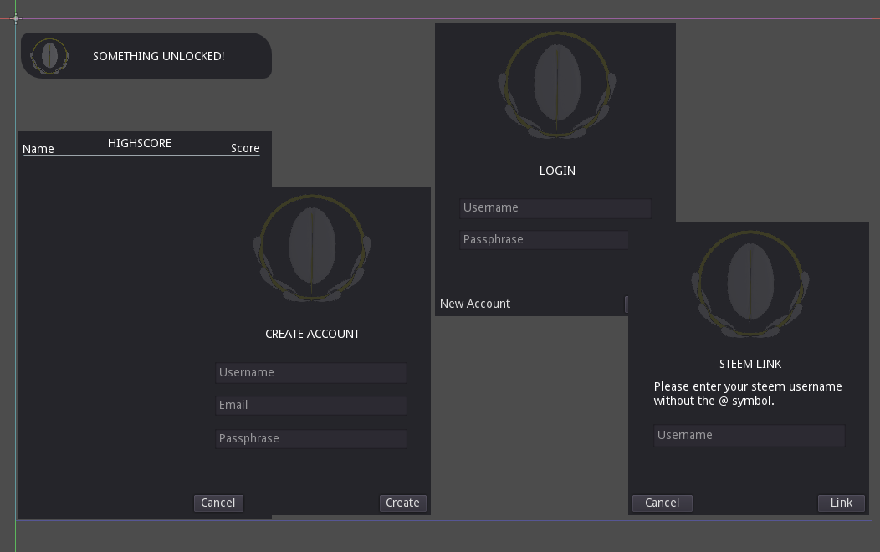Select the Name column header in Highscore
Screen dimensions: 880x552
click(x=38, y=149)
